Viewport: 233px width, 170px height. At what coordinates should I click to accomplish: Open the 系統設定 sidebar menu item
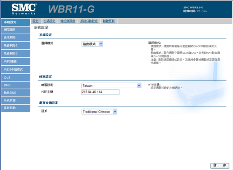pos(16,22)
